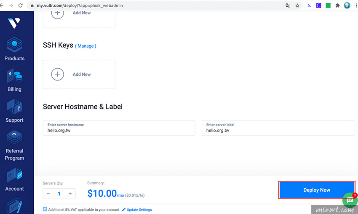Click the translate page icon

tap(288, 5)
